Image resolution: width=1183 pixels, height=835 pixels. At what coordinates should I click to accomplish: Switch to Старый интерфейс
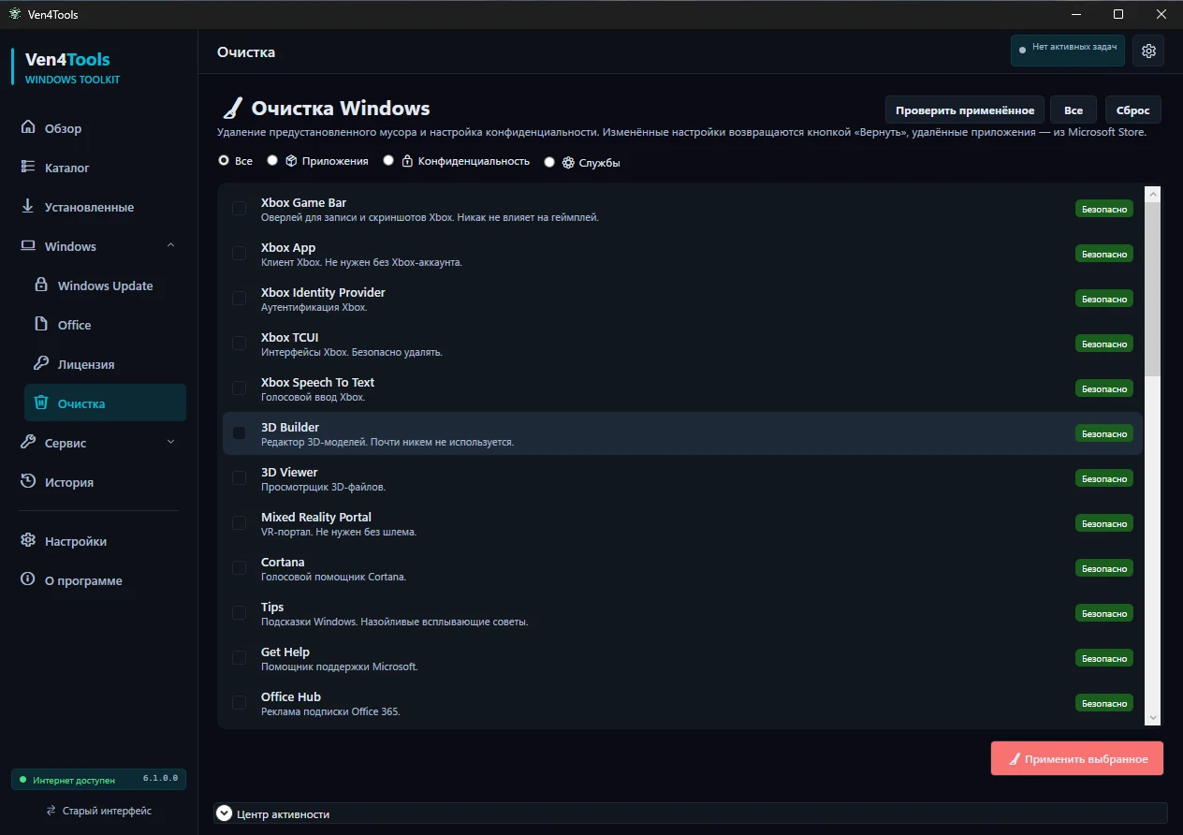[x=98, y=811]
